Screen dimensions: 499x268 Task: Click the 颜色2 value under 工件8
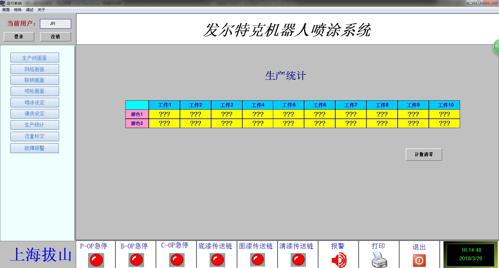382,123
